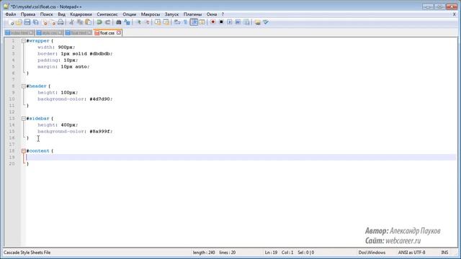Open the Файл menu
461x259 pixels.
pos(11,14)
